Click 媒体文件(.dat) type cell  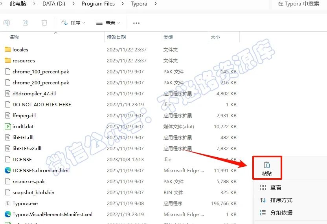pos(179,127)
